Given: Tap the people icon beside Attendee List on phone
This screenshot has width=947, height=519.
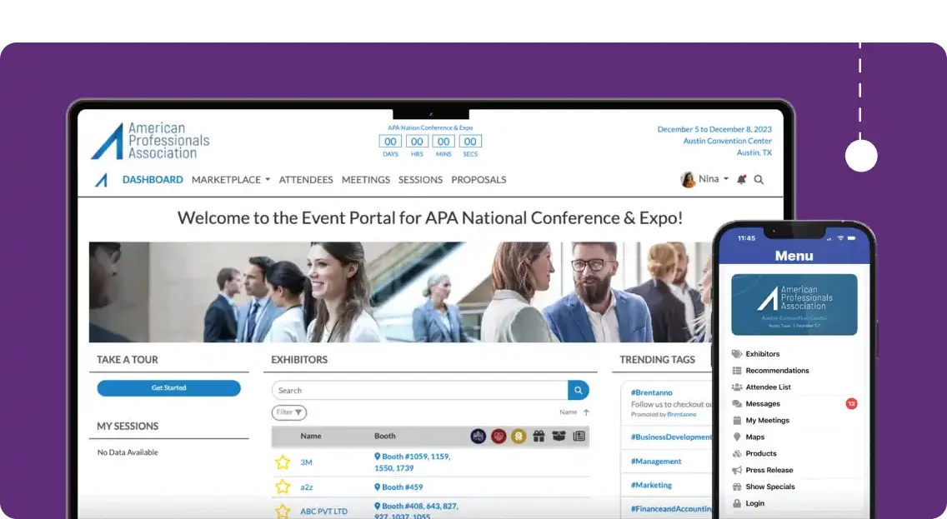Looking at the screenshot, I should click(x=737, y=387).
